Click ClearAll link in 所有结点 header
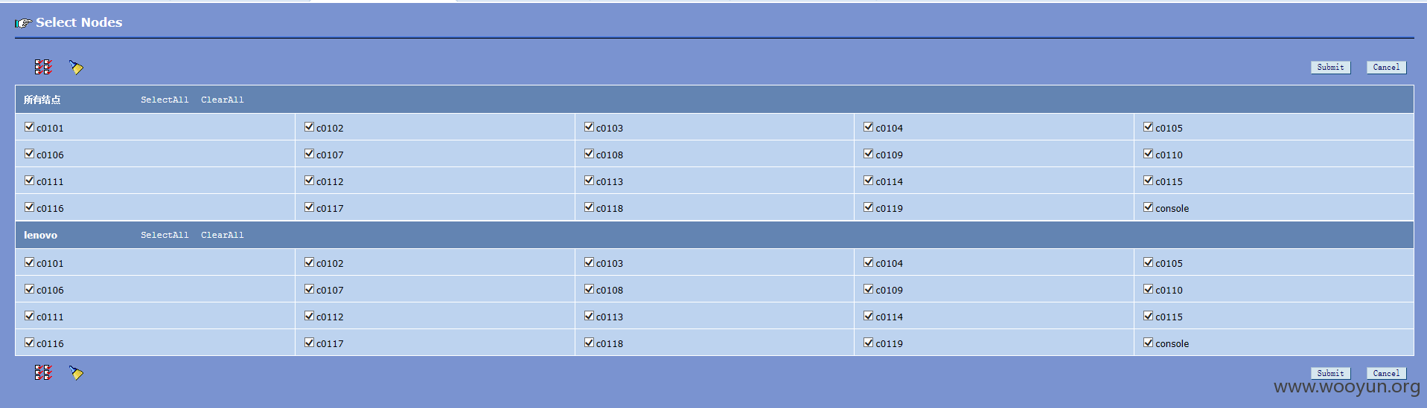Screen dimensions: 1427x408 (x=222, y=100)
